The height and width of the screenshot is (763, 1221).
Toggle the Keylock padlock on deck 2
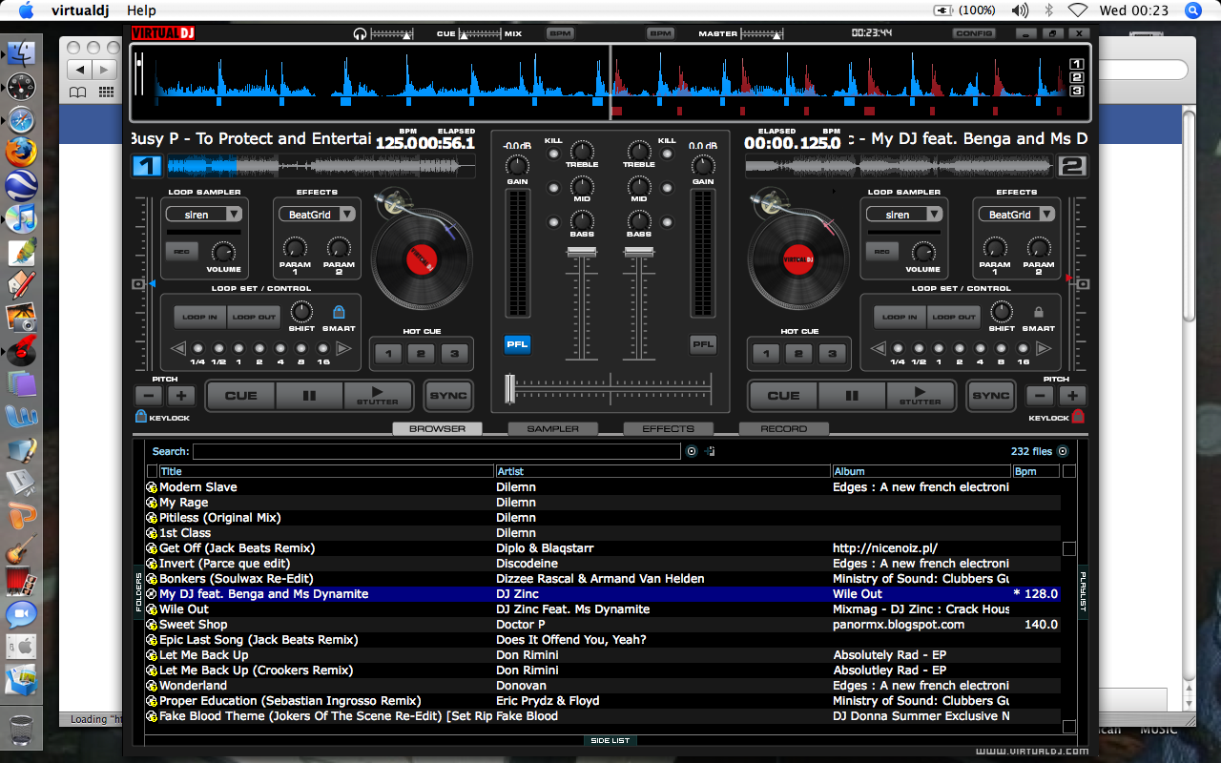click(x=1078, y=417)
